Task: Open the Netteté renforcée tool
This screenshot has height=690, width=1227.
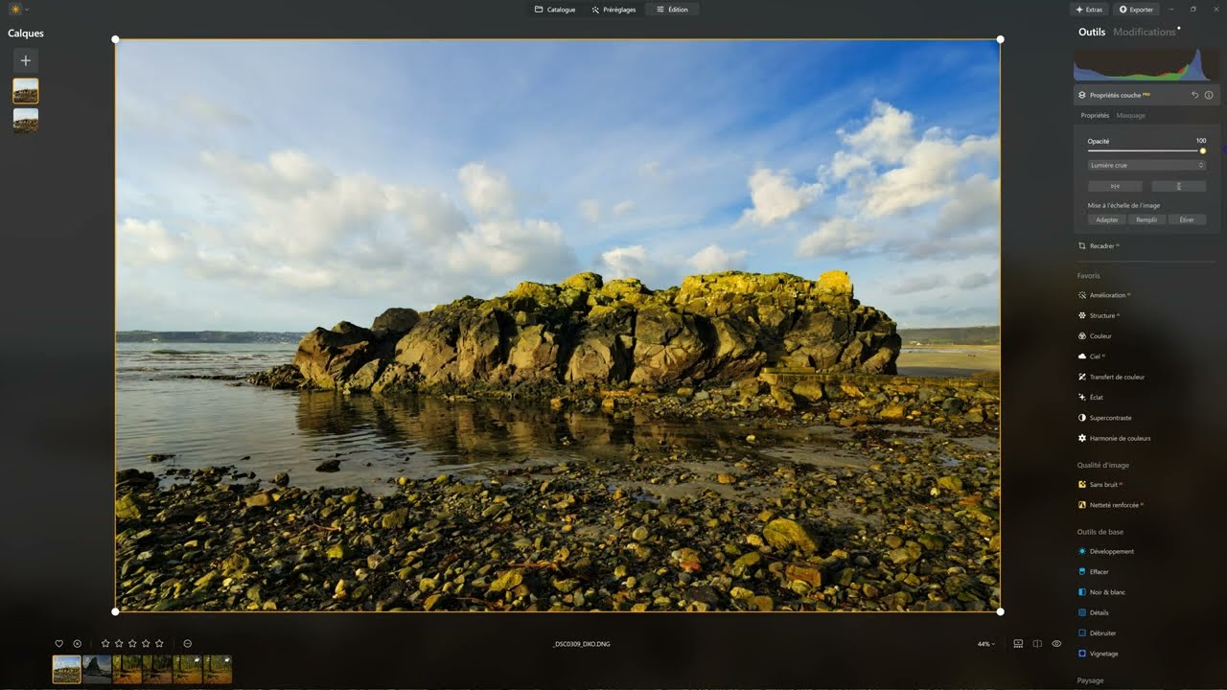Action: coord(1111,505)
